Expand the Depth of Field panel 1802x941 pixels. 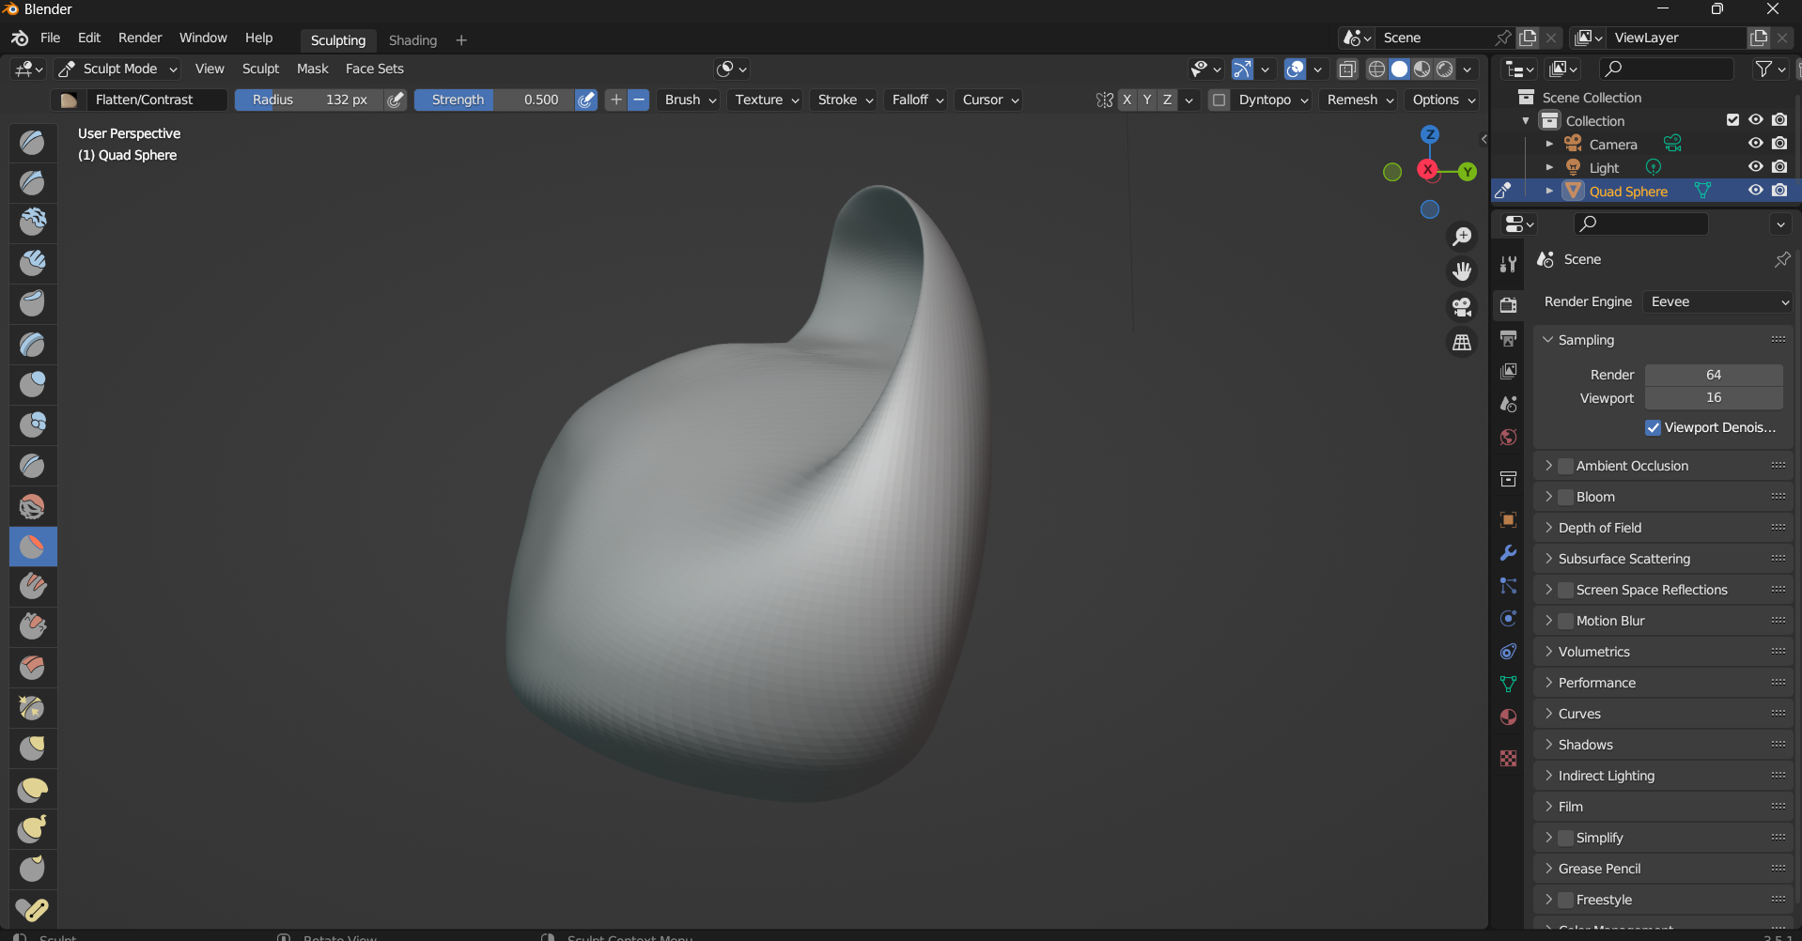1599,528
